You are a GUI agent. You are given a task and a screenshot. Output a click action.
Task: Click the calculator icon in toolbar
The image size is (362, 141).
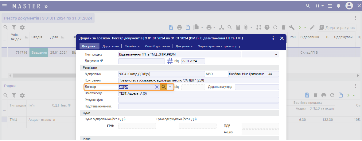(238, 27)
